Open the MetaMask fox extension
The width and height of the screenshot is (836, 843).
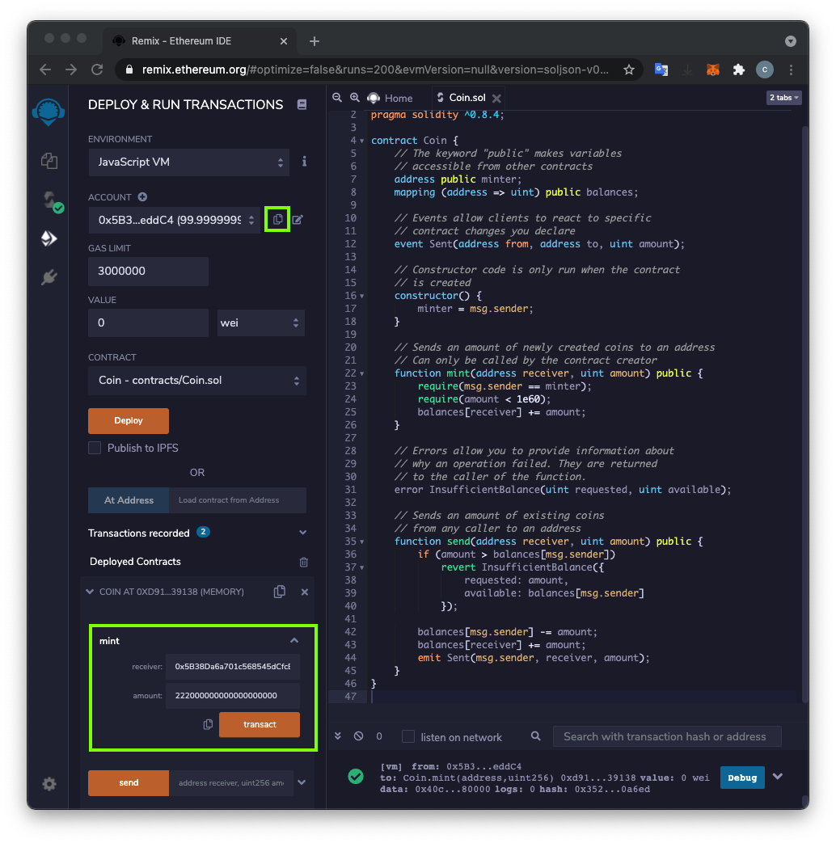point(713,70)
